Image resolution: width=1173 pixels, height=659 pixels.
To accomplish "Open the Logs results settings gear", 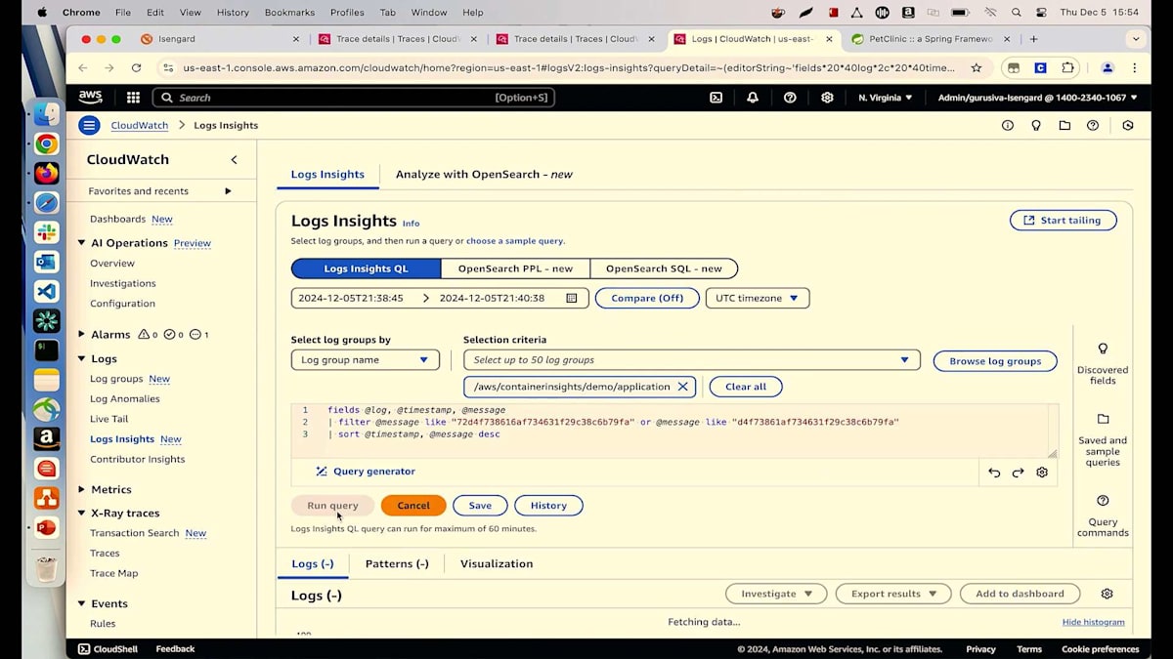I will (x=1107, y=594).
